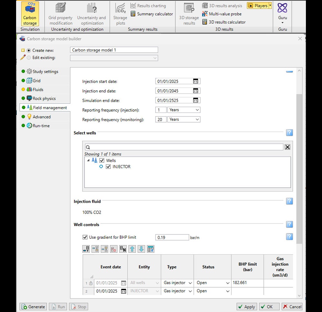Image resolution: width=322 pixels, height=312 pixels.
Task: Clear the well search filter
Action: [287, 147]
